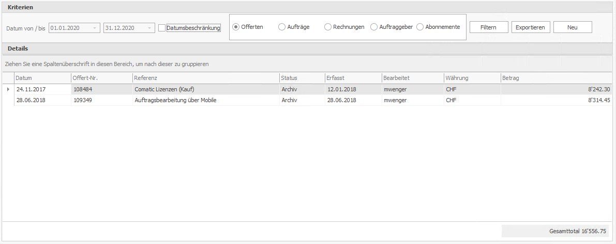This screenshot has width=616, height=244.
Task: Choose the Rechnungen radio option
Action: (x=328, y=27)
